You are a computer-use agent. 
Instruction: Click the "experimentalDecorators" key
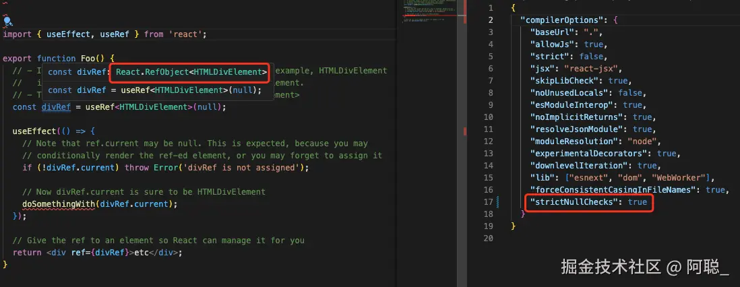tap(588, 154)
